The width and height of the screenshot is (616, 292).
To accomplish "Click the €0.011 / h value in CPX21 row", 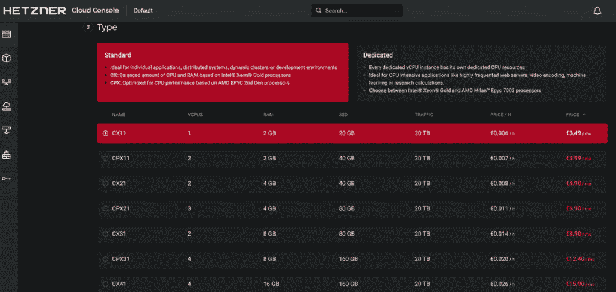I will (x=502, y=209).
